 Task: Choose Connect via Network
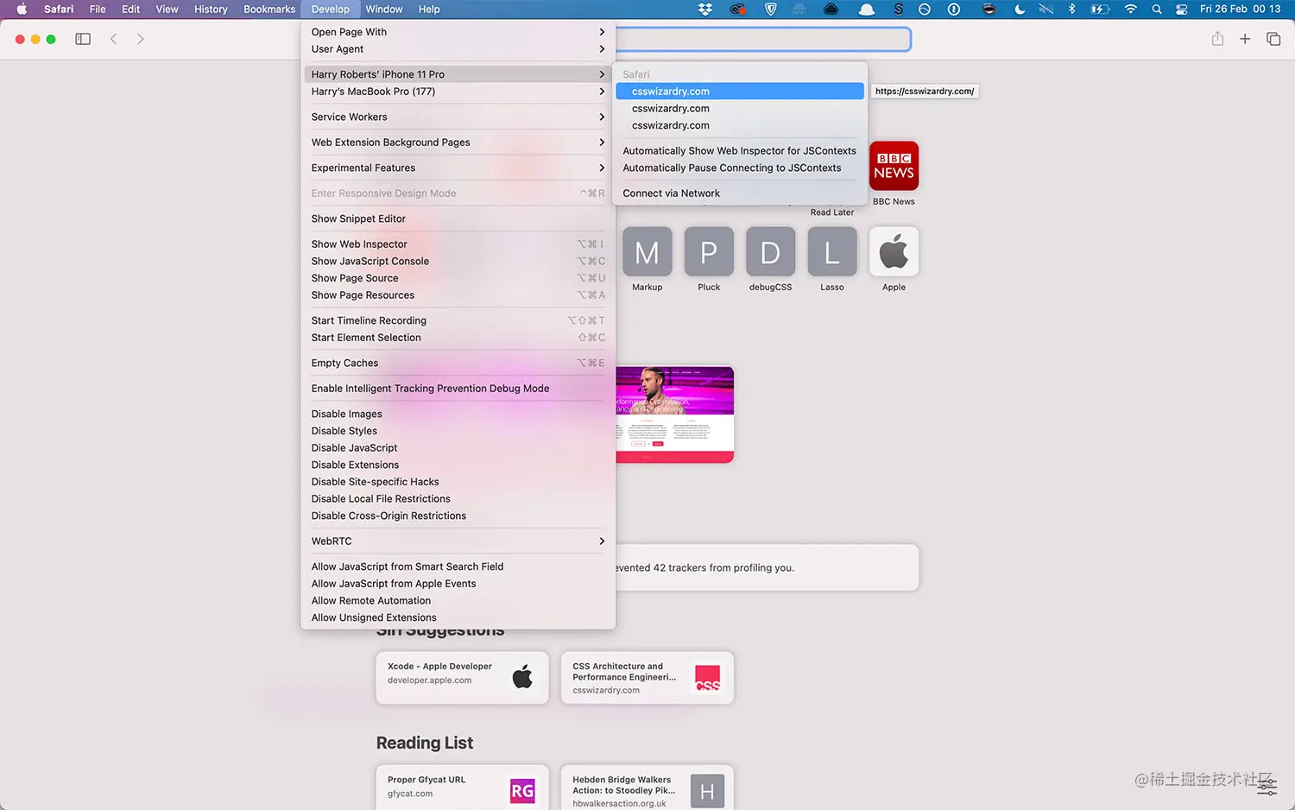(x=740, y=193)
